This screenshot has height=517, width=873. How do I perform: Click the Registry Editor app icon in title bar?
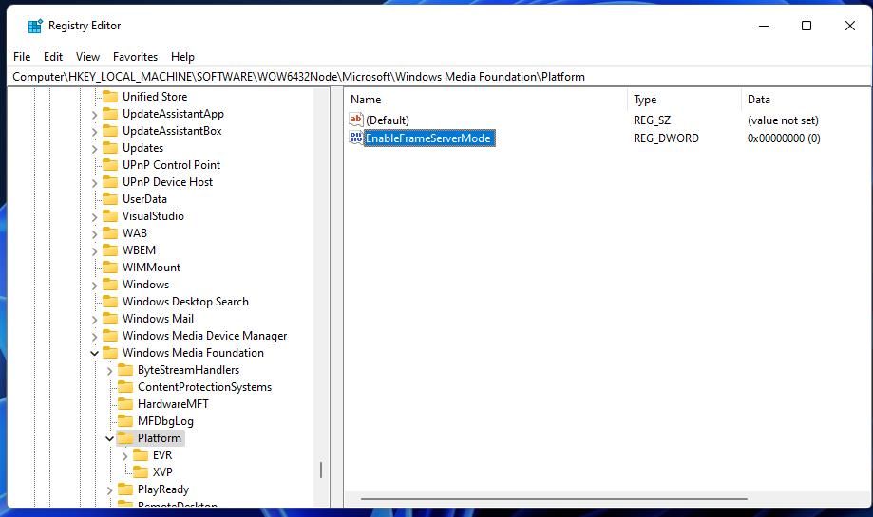click(35, 26)
